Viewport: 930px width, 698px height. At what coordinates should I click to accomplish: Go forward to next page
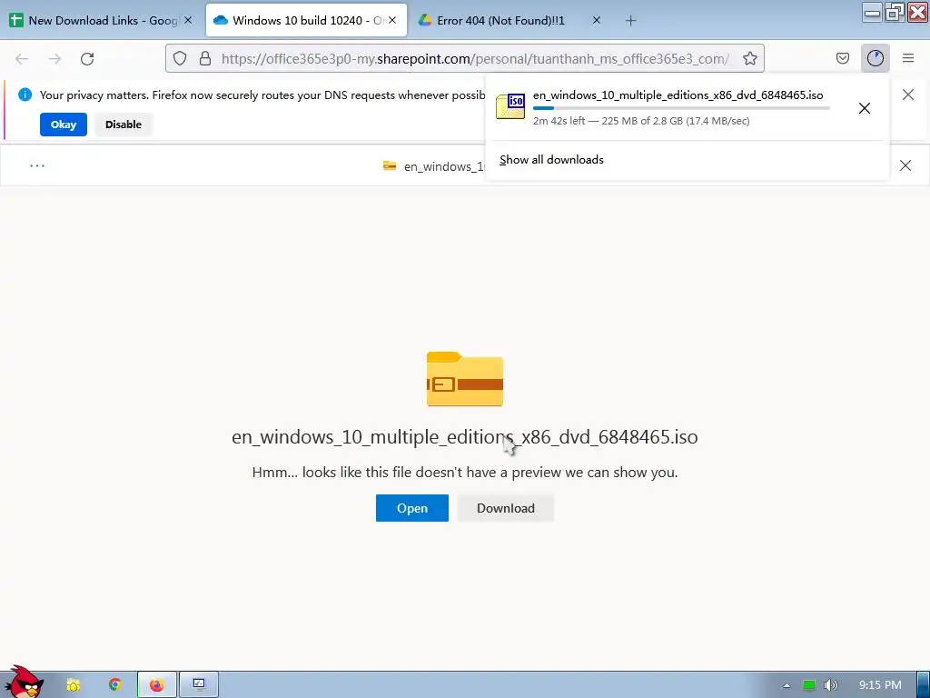(54, 59)
